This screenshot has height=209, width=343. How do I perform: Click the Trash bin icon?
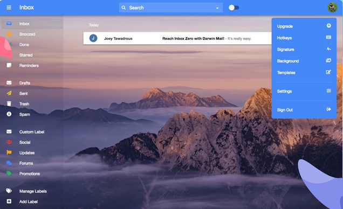(x=9, y=103)
